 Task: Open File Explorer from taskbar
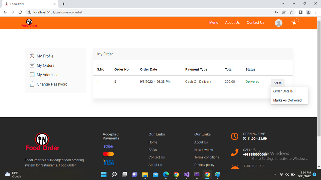145,174
